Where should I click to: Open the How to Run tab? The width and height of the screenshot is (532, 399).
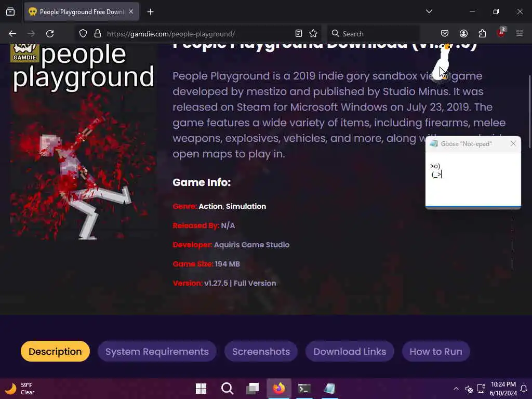[436, 352]
